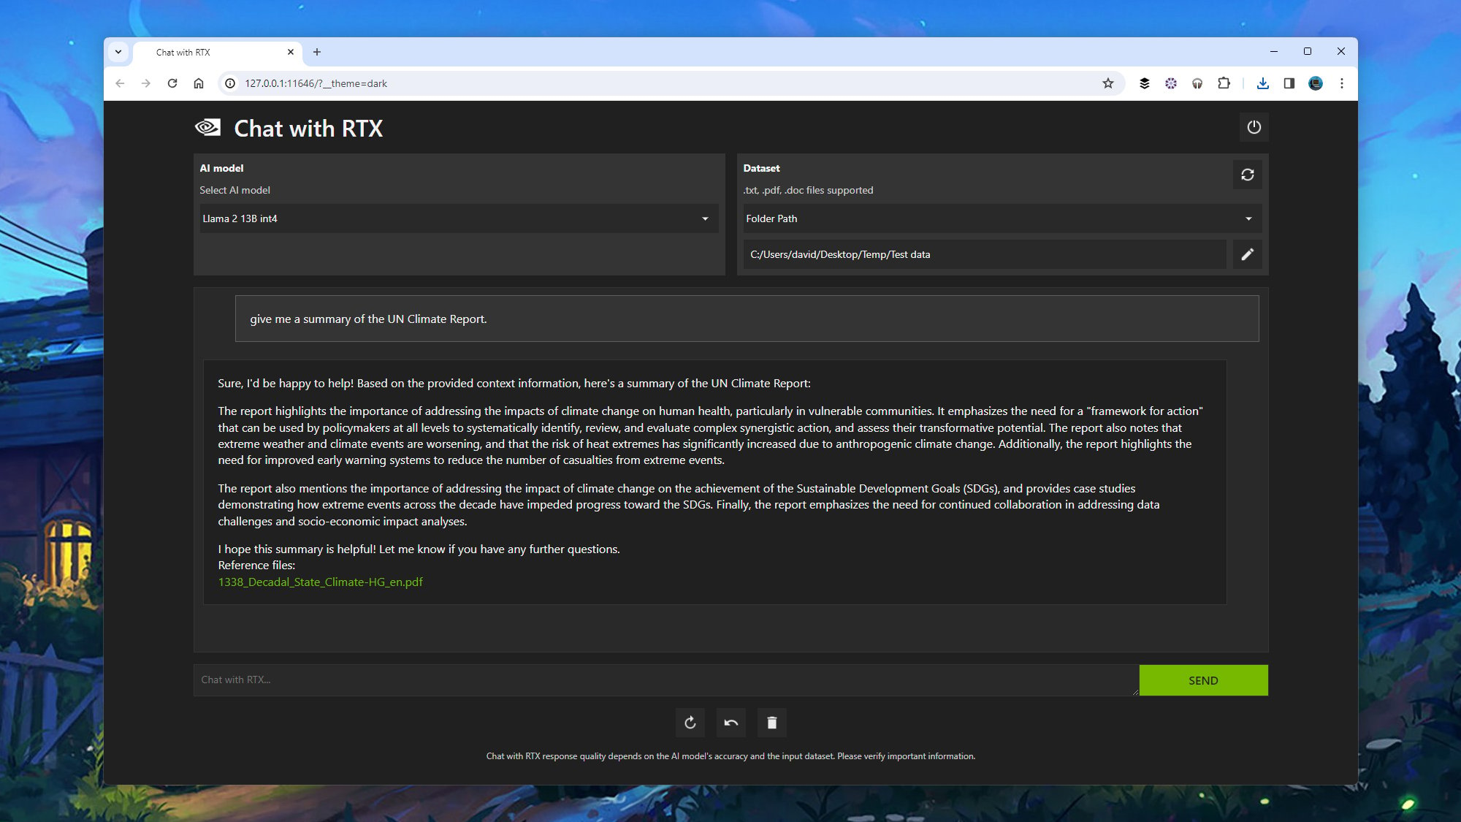The height and width of the screenshot is (822, 1461).
Task: Click the 'Sure, I'd be happy to help' line
Action: tap(514, 383)
